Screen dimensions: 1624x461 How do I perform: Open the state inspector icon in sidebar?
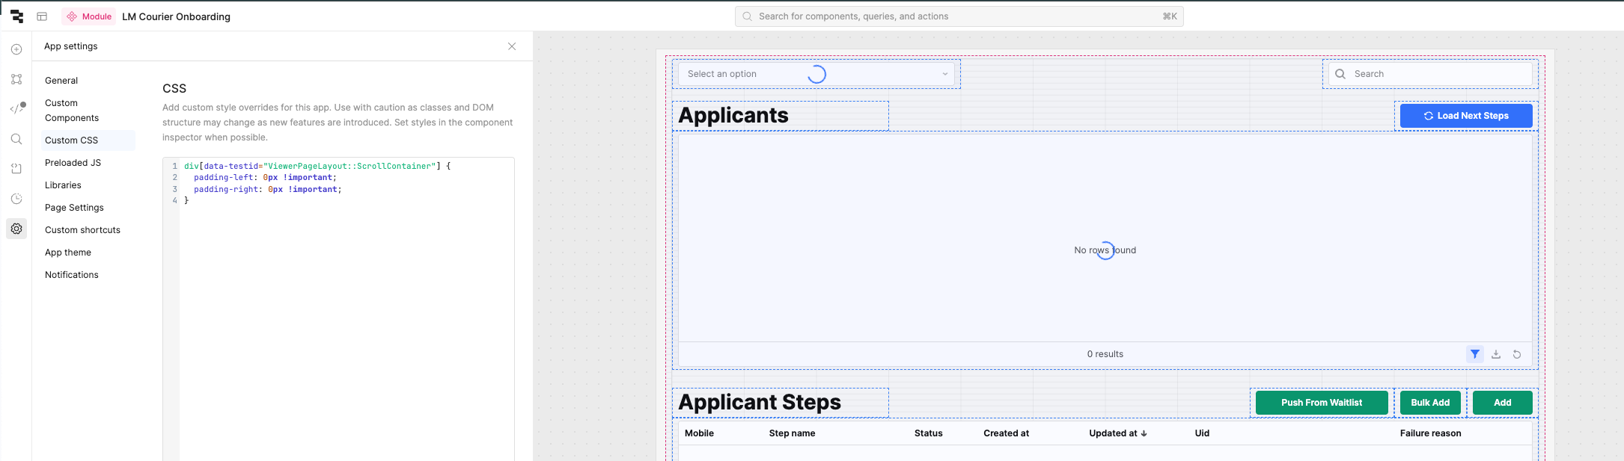[x=16, y=169]
